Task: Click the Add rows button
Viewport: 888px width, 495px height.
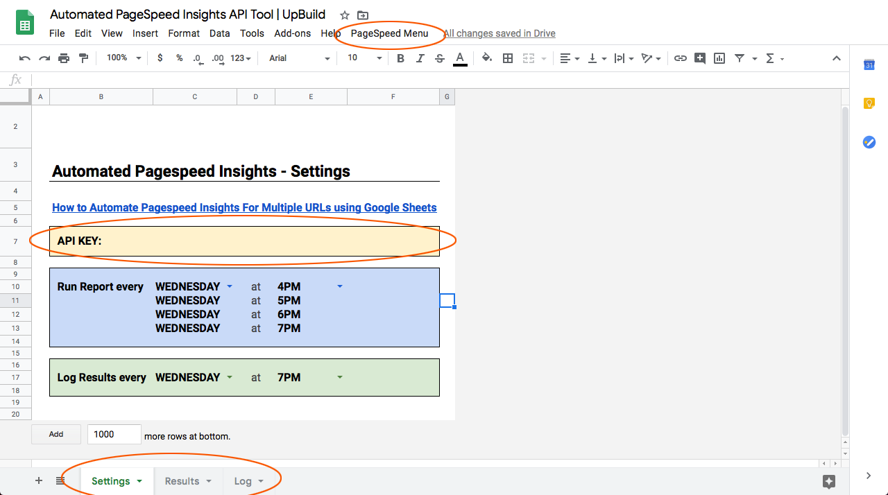Action: tap(56, 434)
